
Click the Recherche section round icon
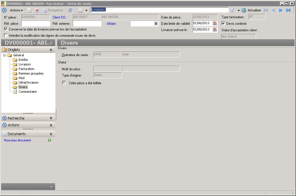(x=5, y=118)
